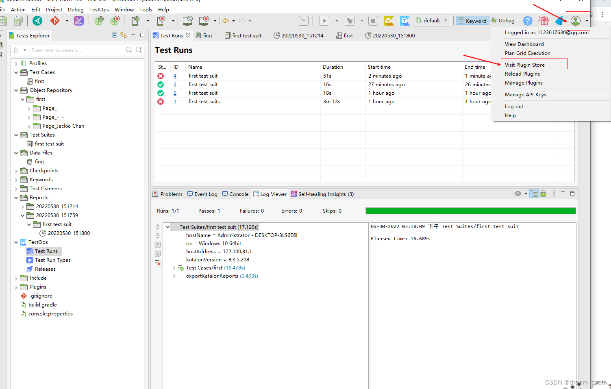Collapse the Test Cases folder
The image size is (611, 389).
16,72
